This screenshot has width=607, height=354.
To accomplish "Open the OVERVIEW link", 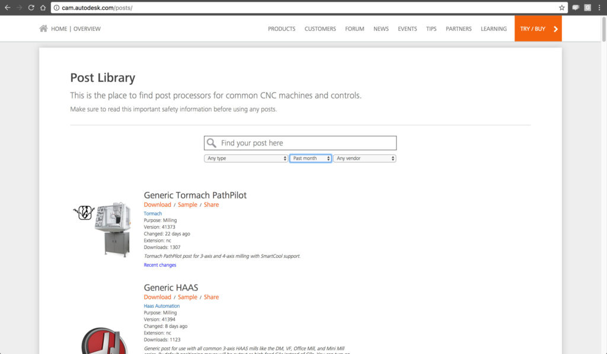I will coord(87,28).
